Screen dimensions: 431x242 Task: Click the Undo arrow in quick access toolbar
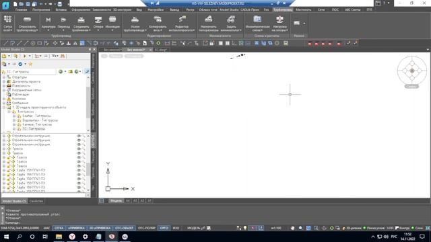coord(41,4)
